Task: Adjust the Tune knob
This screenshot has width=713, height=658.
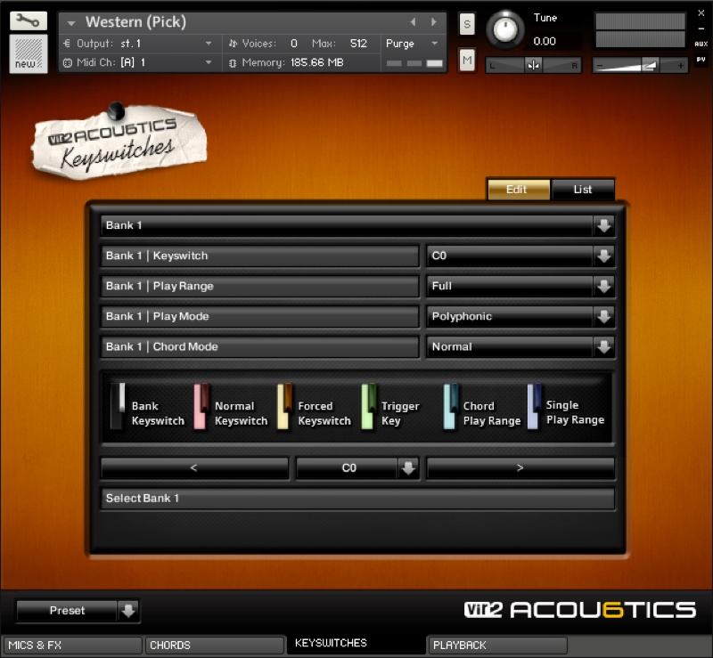Action: click(x=505, y=30)
